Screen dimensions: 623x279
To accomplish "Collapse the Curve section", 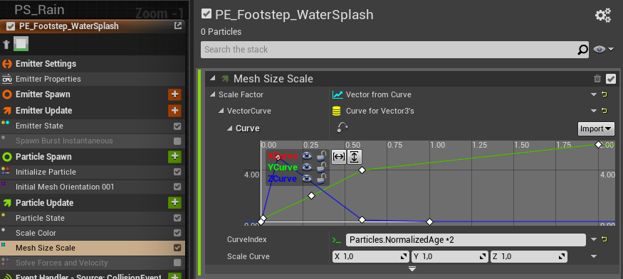I will (x=230, y=128).
